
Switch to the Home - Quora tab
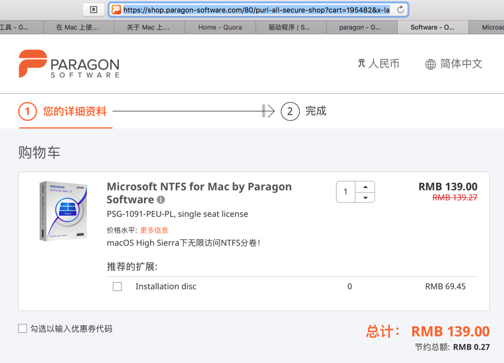[220, 27]
